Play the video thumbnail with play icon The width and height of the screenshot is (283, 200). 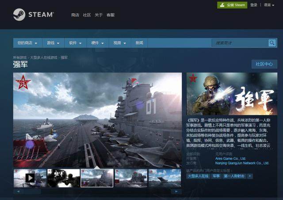pyautogui.click(x=30, y=178)
